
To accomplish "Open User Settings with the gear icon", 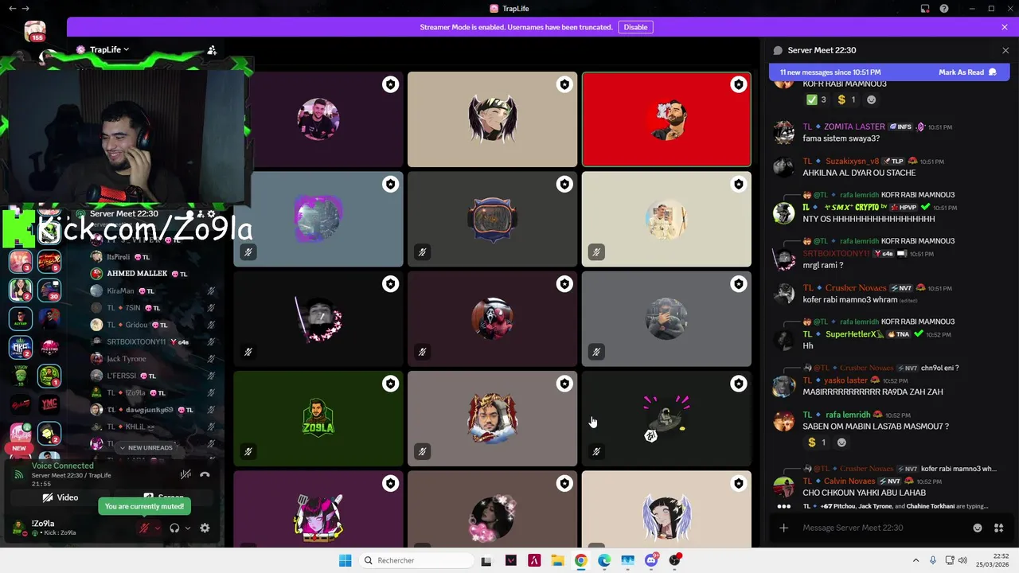I will coord(205,528).
